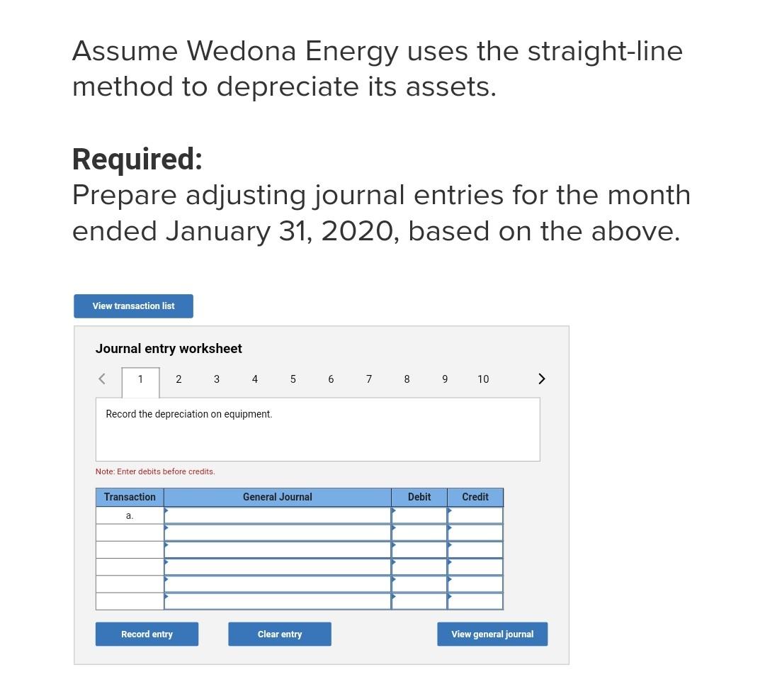Screen dimensions: 765x699
Task: Click the right chevron to see more transactions
Action: tap(541, 379)
